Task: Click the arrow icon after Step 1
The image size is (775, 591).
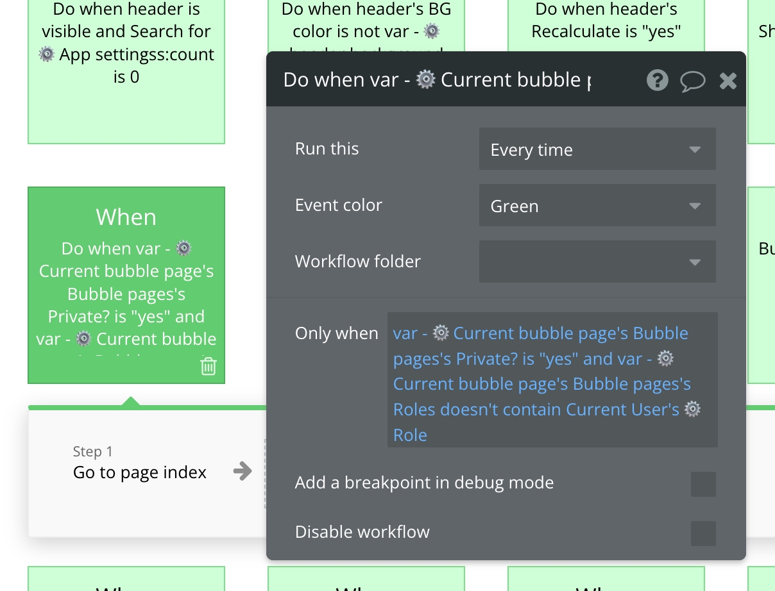Action: (x=243, y=472)
